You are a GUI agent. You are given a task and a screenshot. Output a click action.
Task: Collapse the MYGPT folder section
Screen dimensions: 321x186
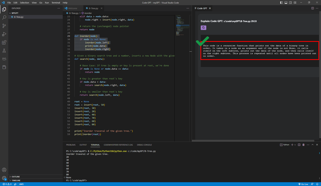pyautogui.click(x=15, y=13)
